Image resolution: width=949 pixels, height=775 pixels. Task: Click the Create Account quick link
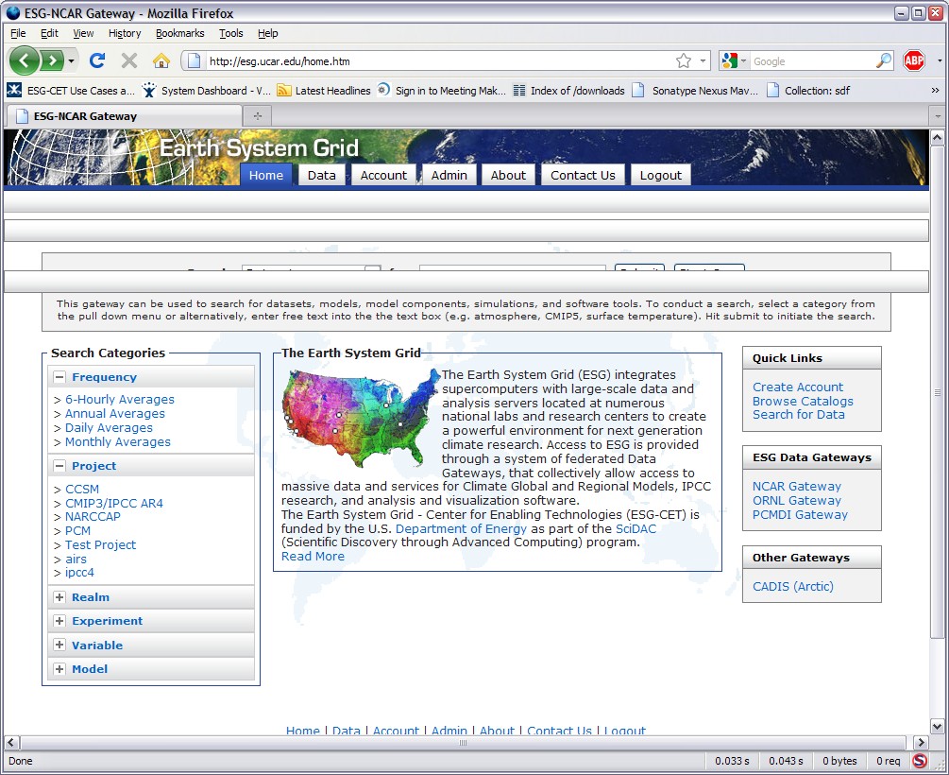point(798,387)
